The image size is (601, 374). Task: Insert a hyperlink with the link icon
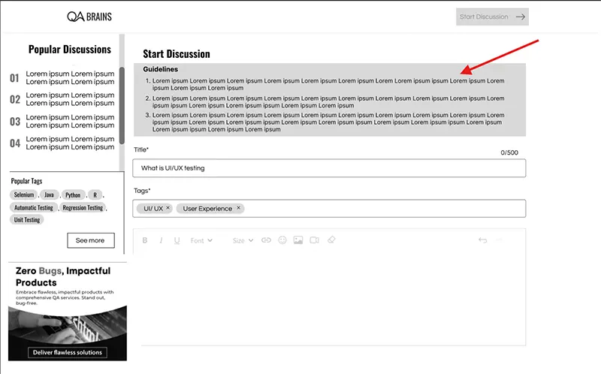tap(266, 240)
